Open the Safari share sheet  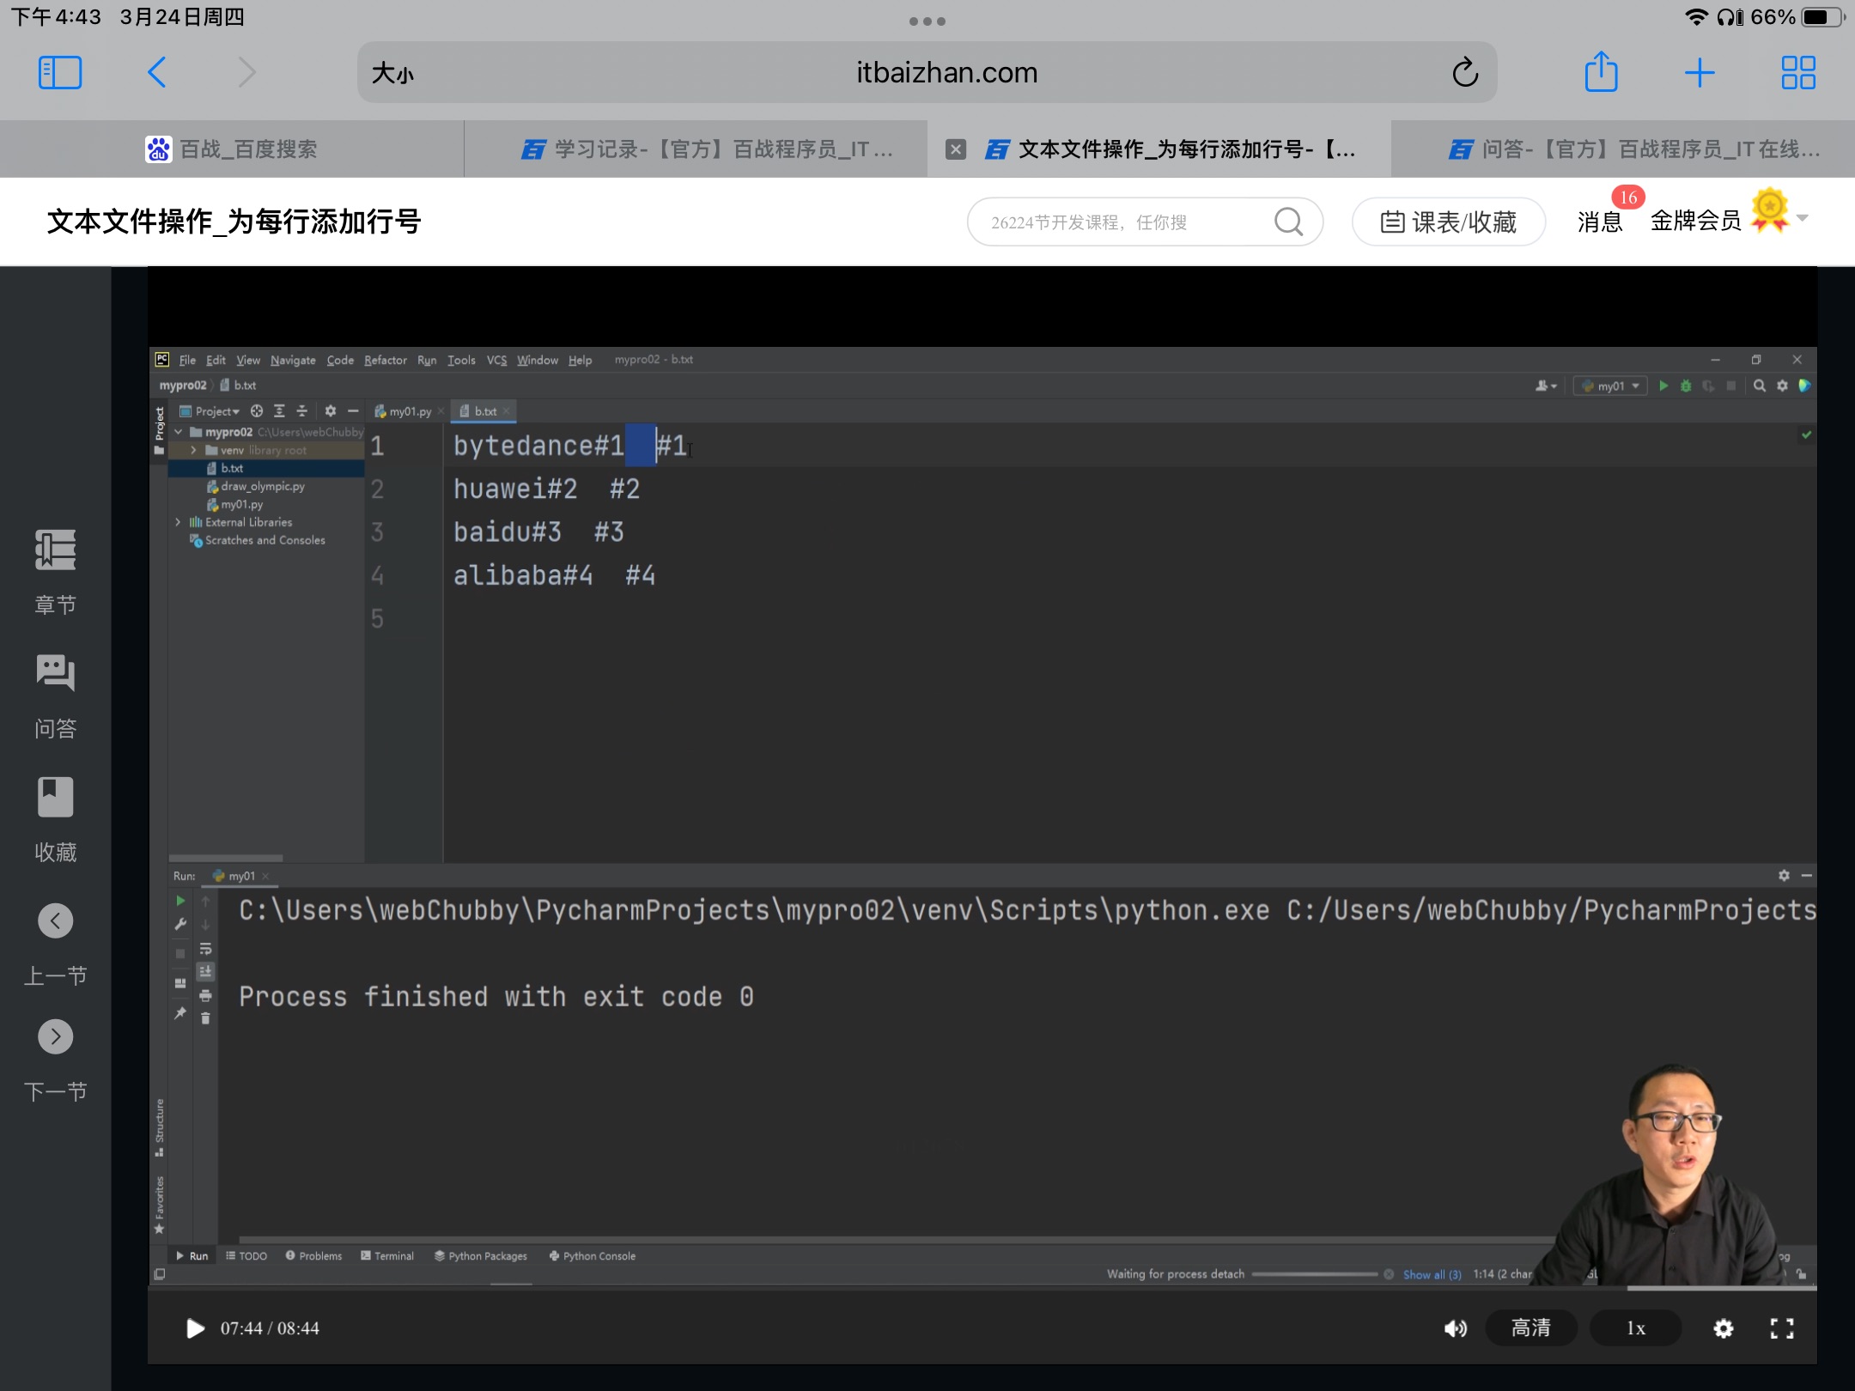(1601, 71)
